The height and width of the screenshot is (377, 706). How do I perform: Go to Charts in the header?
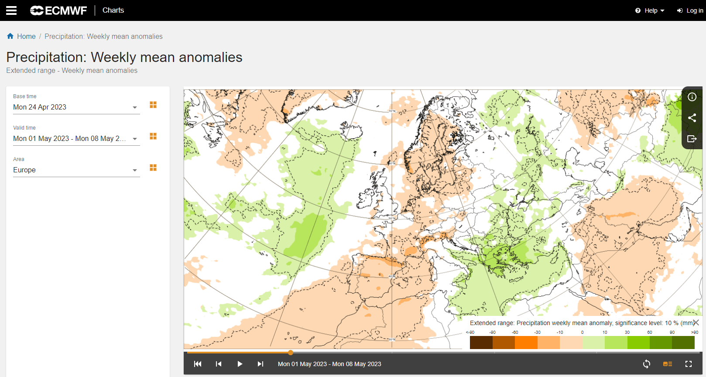113,10
